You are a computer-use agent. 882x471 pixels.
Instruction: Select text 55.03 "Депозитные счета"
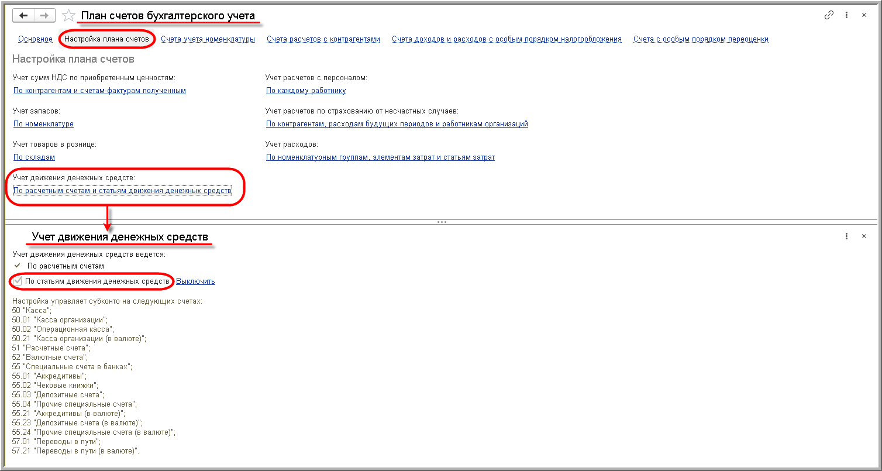(x=58, y=395)
